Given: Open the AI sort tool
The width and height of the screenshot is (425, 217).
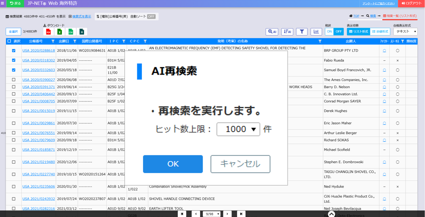Looking at the screenshot, I should 287,31.
